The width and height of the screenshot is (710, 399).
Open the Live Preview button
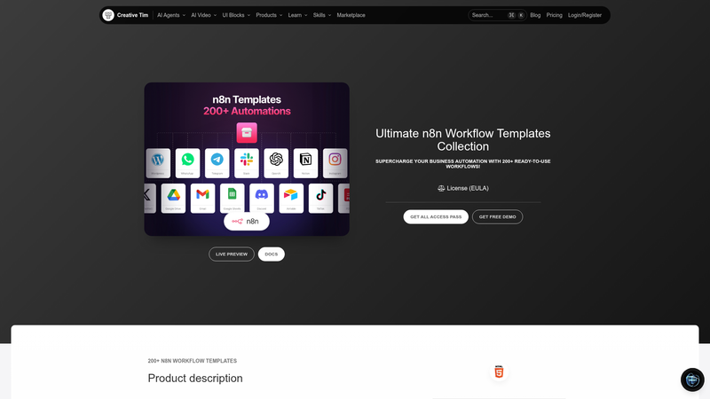pos(232,254)
